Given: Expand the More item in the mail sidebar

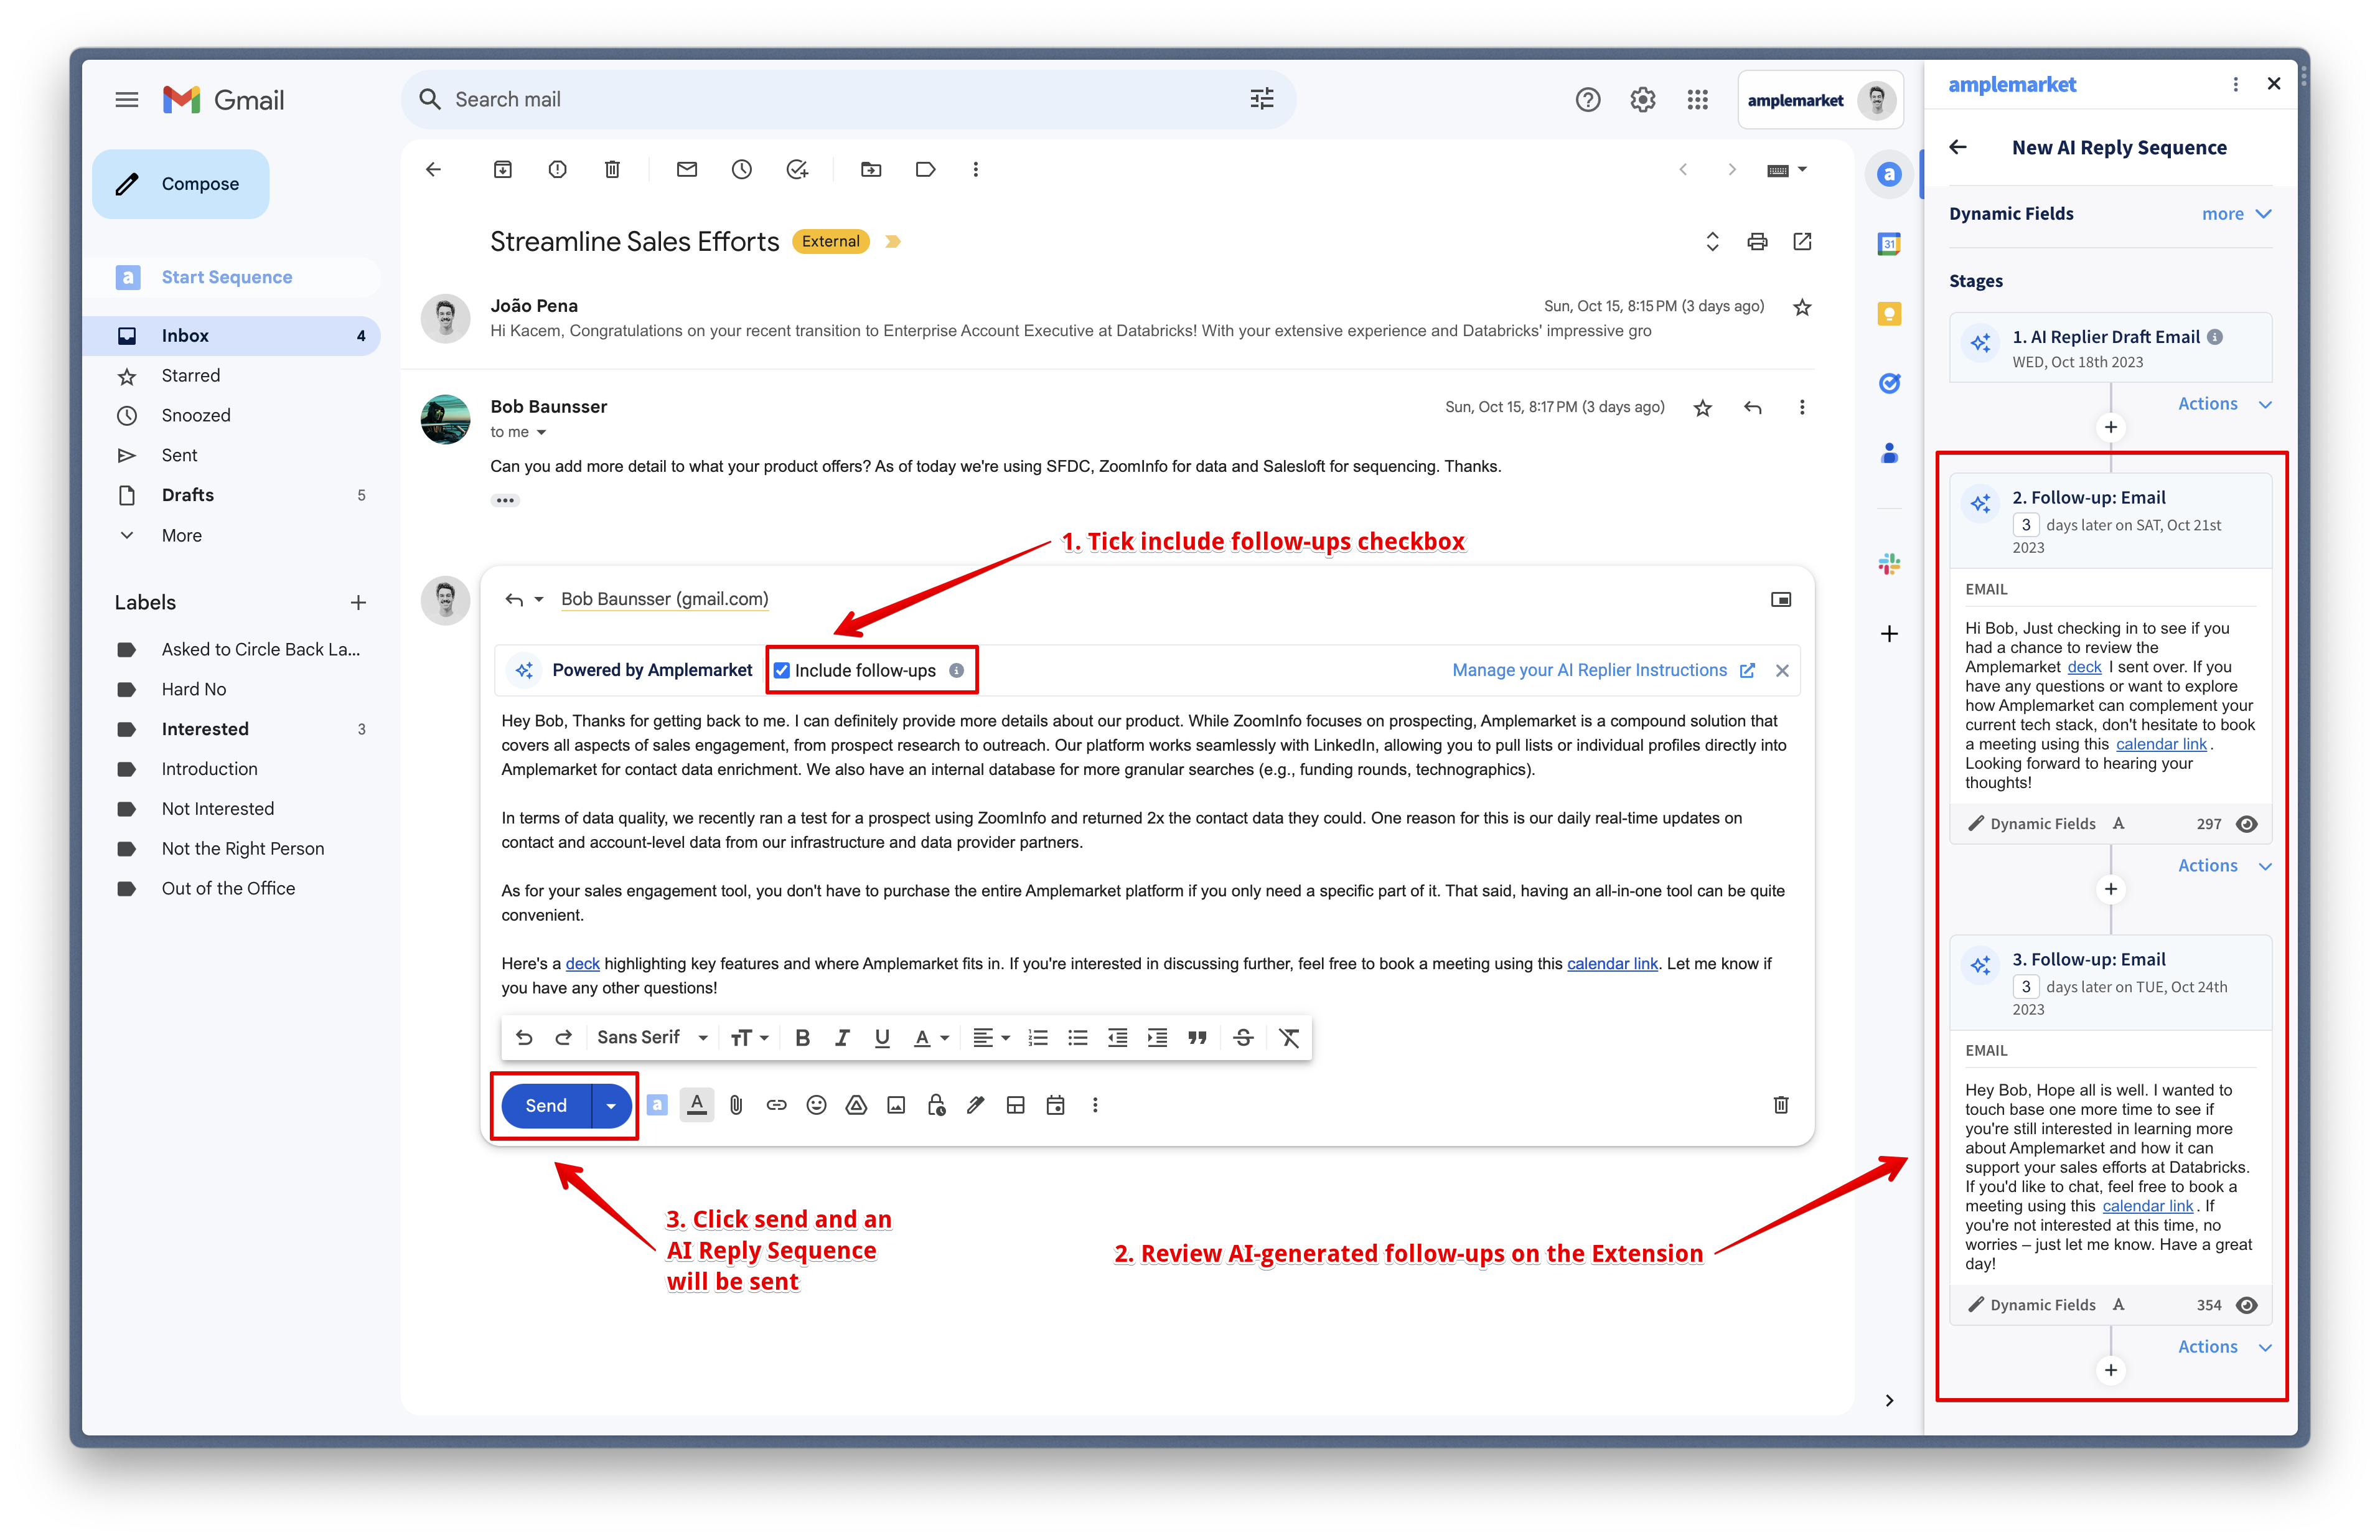Looking at the screenshot, I should click(x=182, y=536).
